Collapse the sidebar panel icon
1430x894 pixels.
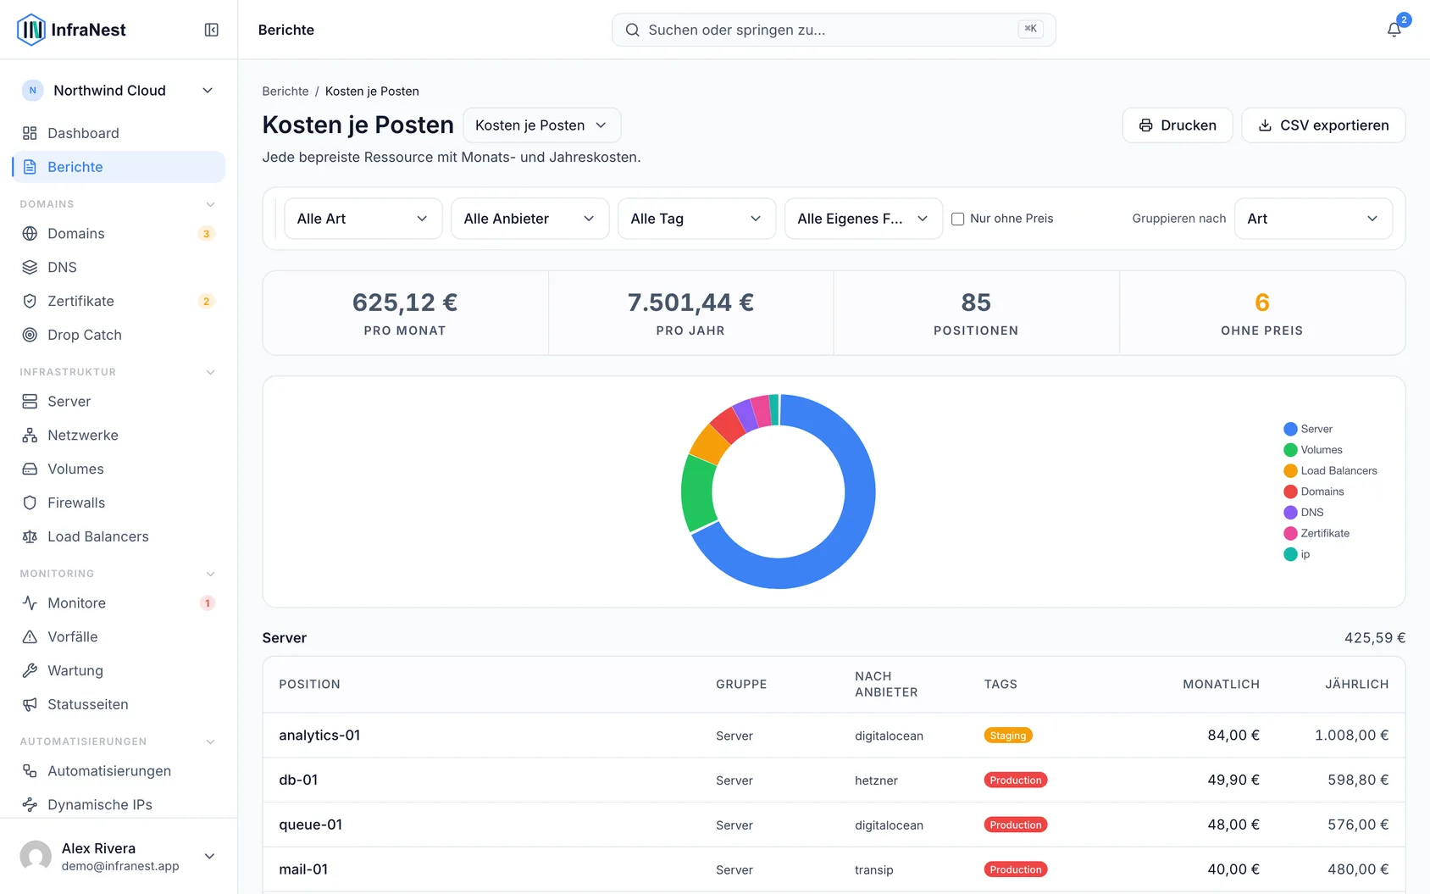pyautogui.click(x=212, y=30)
